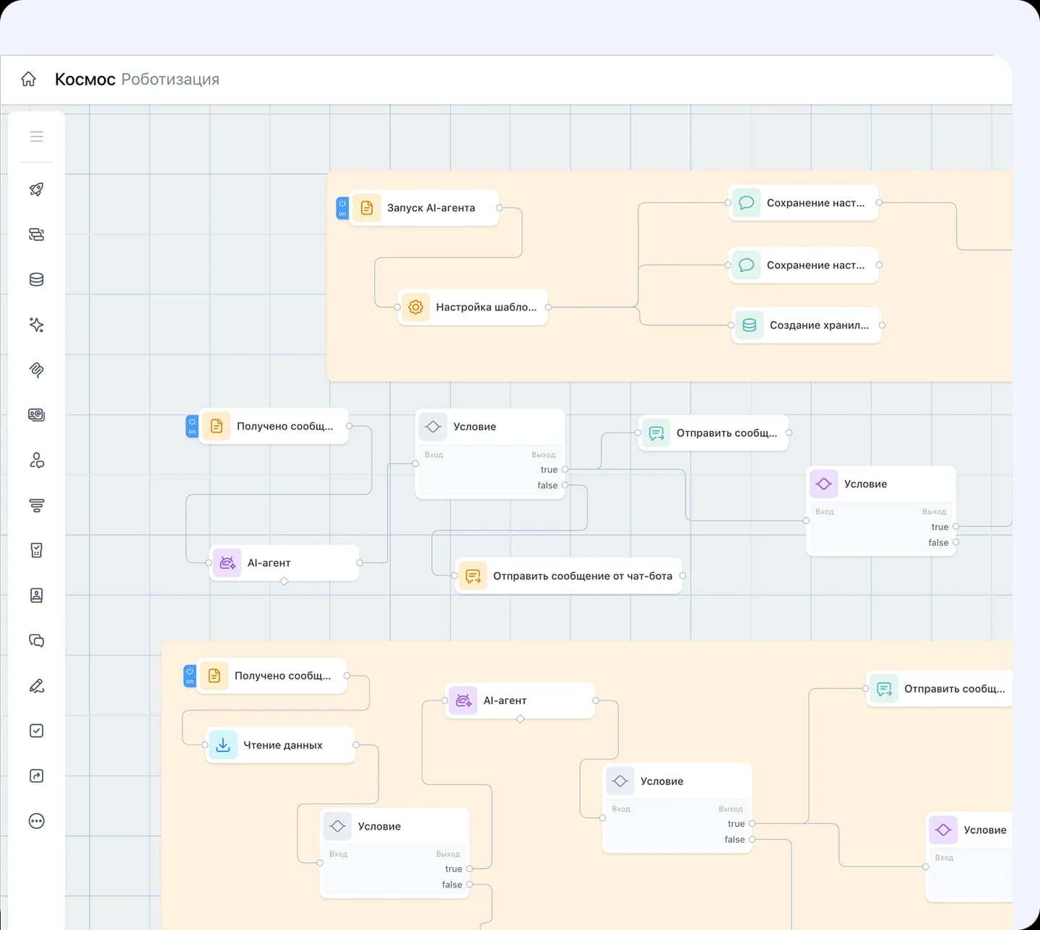Toggle the on switch by first Получено сообщ... node

point(191,426)
